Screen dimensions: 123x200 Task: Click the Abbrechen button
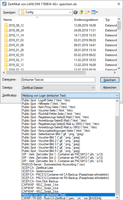(x=110, y=88)
